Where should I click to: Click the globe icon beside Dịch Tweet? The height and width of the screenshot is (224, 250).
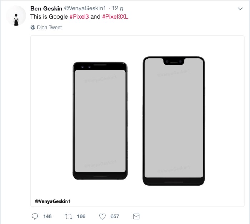point(33,28)
